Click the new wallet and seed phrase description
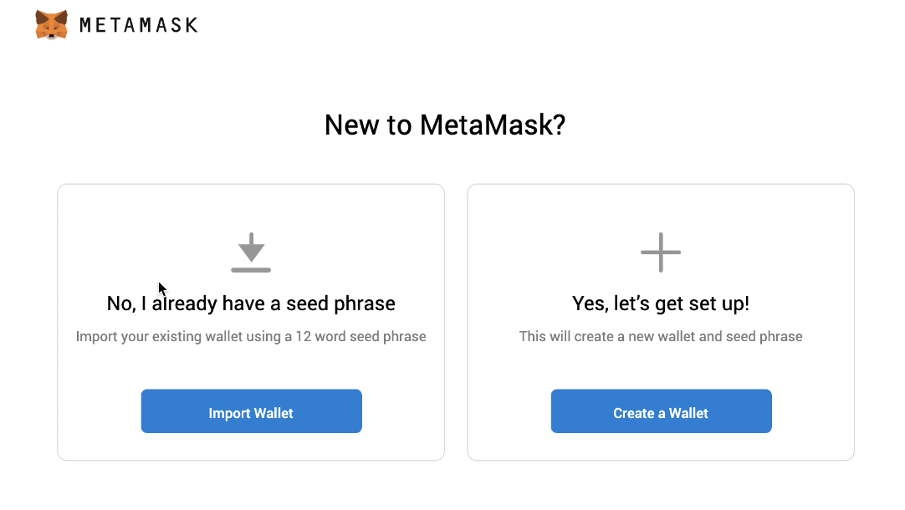905x510 pixels. [661, 336]
